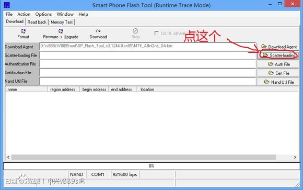Minimize the Flash Tool window
This screenshot has height=190, width=303.
pyautogui.click(x=270, y=4)
